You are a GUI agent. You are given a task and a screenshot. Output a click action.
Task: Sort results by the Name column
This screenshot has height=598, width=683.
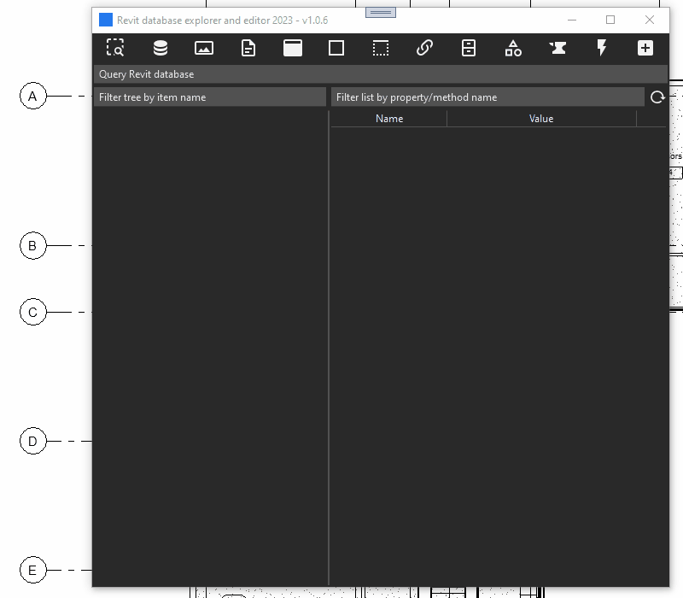coord(388,118)
